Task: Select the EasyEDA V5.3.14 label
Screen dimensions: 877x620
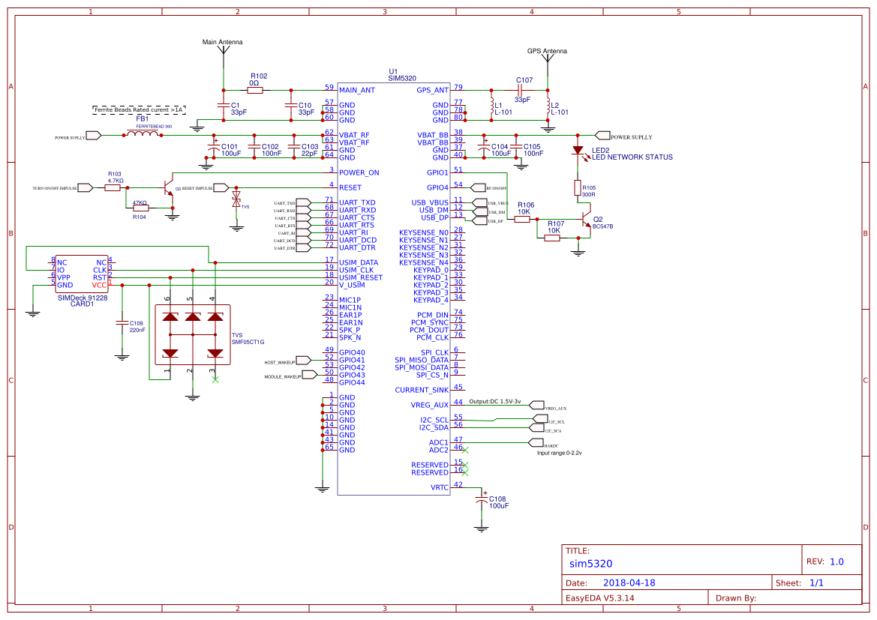Action: pos(600,597)
